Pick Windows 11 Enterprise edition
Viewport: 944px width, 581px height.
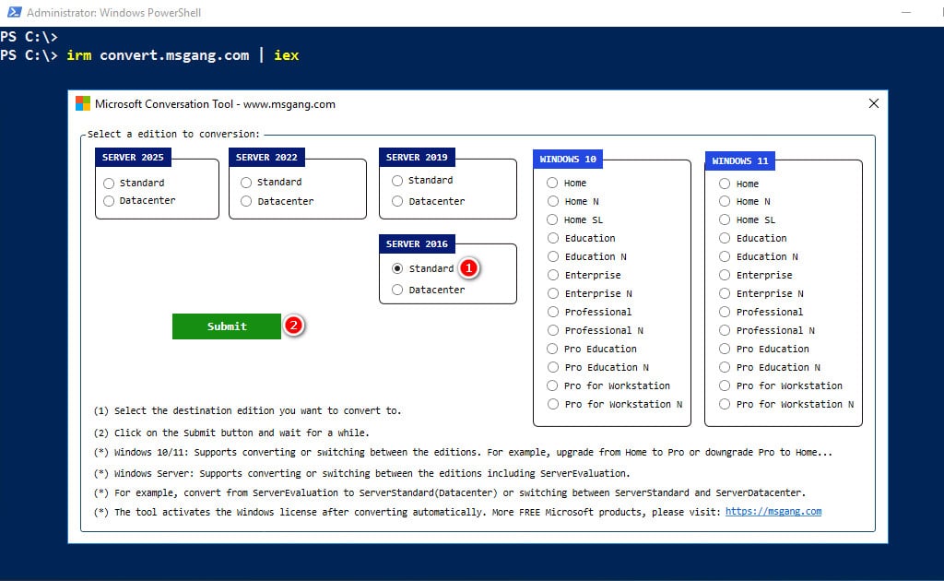pos(725,275)
